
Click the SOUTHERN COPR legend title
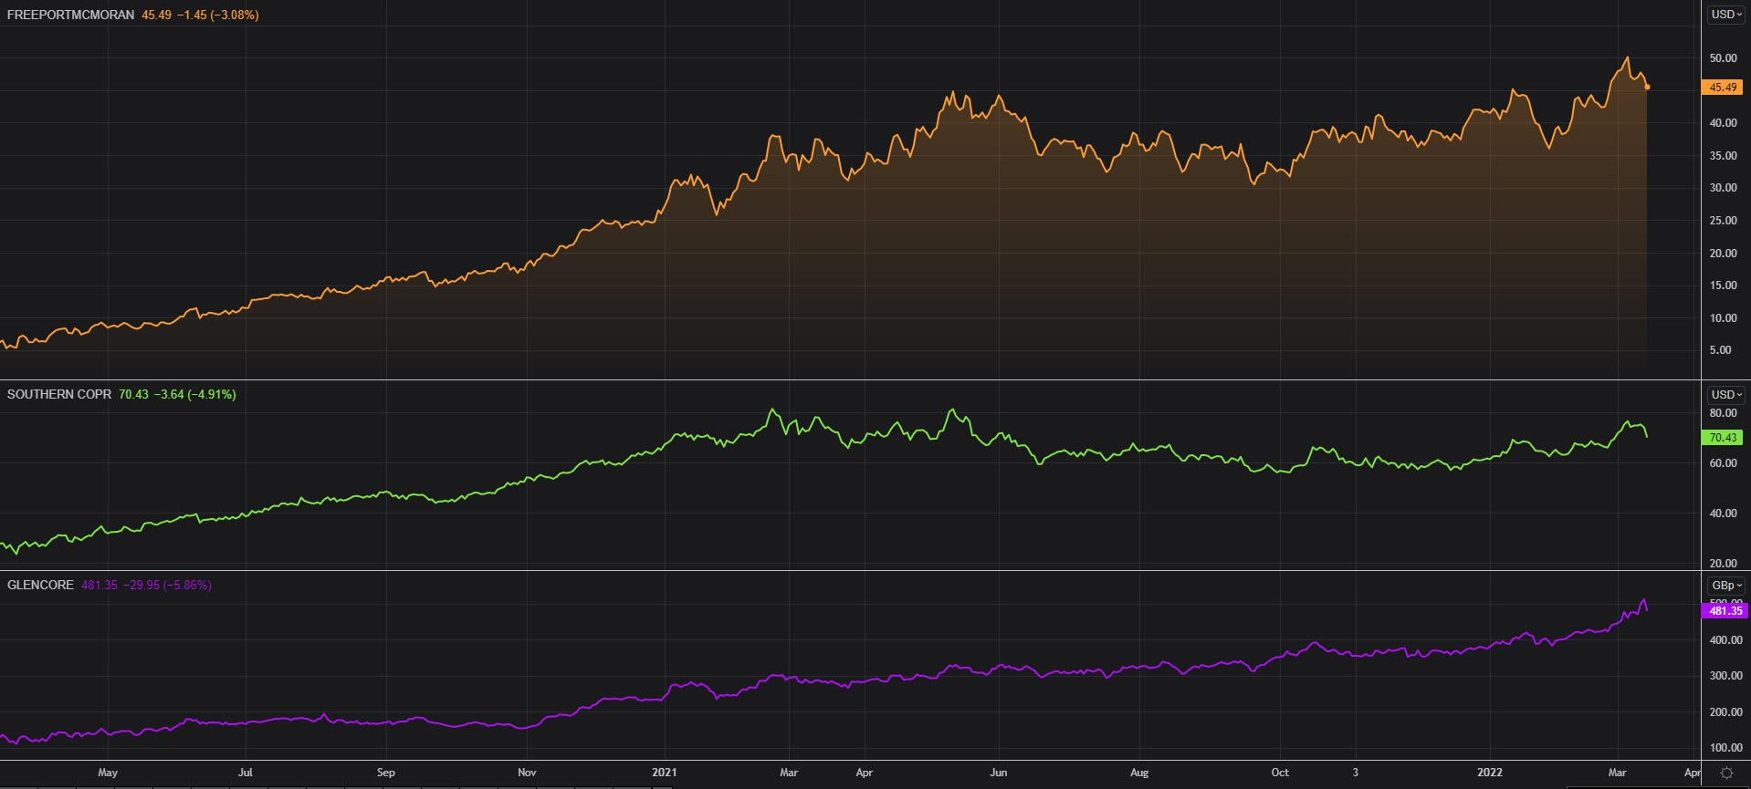click(x=59, y=395)
